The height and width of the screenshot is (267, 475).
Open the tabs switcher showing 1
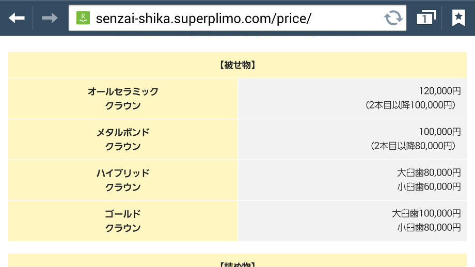426,18
